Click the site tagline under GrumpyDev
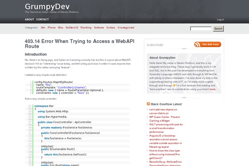The width and height of the screenshot is (249, 166). [x=51, y=12]
